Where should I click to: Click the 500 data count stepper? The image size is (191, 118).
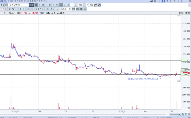point(84,5)
